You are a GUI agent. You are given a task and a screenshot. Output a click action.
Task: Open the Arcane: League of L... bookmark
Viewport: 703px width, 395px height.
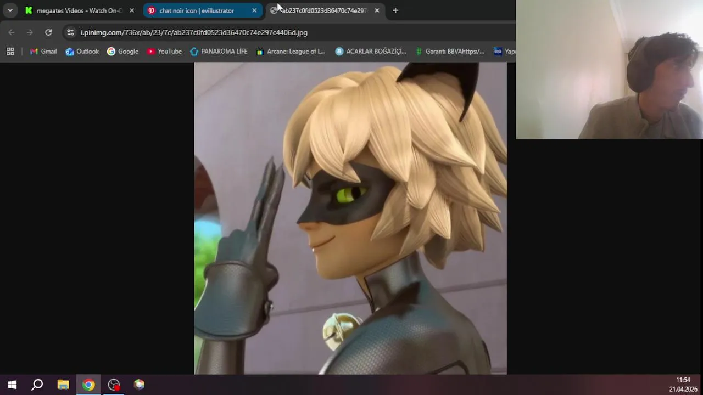click(291, 51)
